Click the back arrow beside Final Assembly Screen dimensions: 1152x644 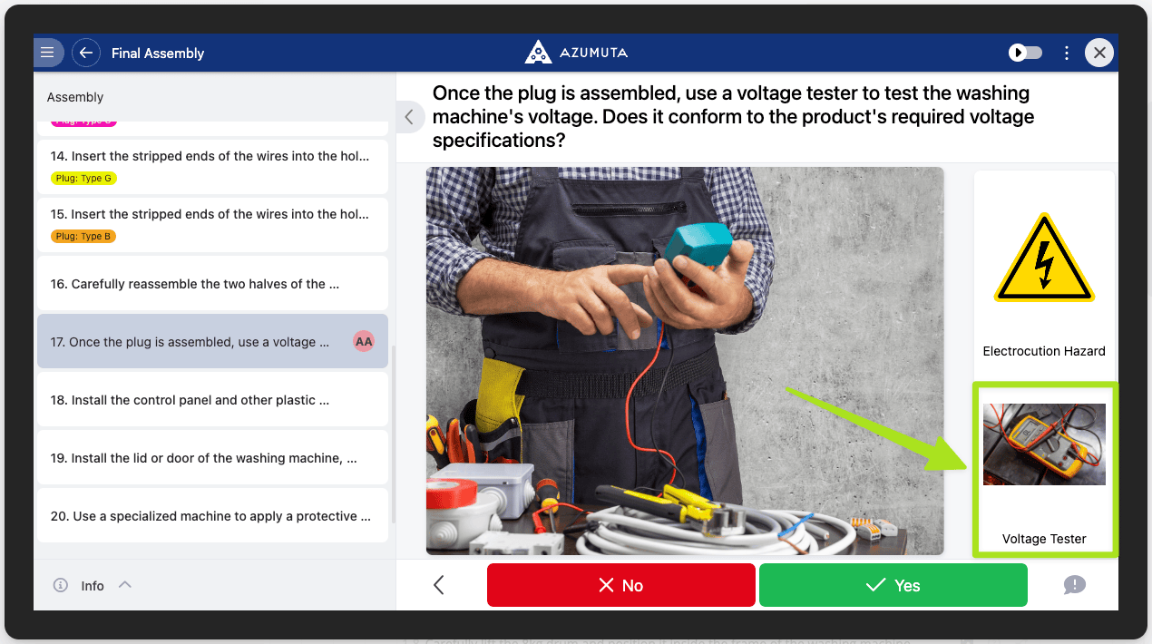[x=86, y=53]
